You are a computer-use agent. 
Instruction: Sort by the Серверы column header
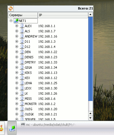23,15
